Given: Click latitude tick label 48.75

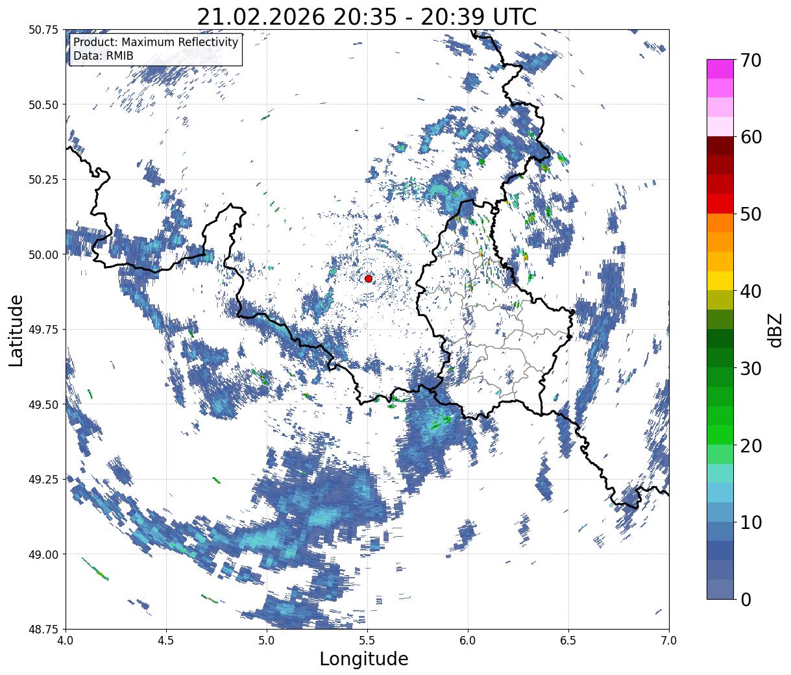Looking at the screenshot, I should tap(43, 630).
